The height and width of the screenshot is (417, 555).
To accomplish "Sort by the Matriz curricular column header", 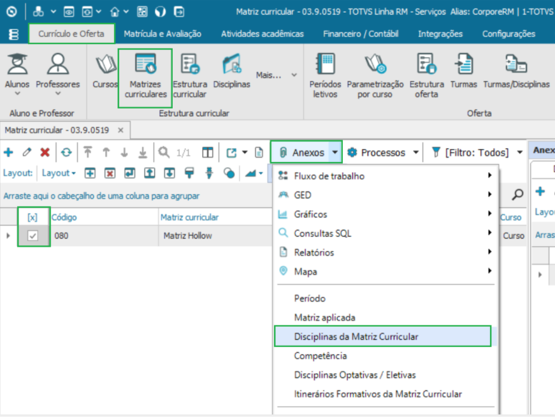I will (215, 217).
